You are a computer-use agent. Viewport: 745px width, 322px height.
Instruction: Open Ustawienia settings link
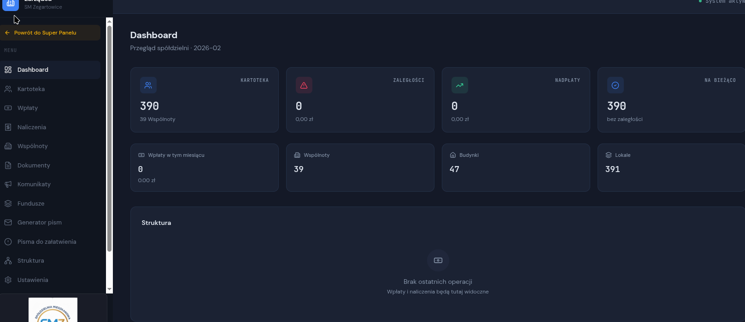(50, 280)
